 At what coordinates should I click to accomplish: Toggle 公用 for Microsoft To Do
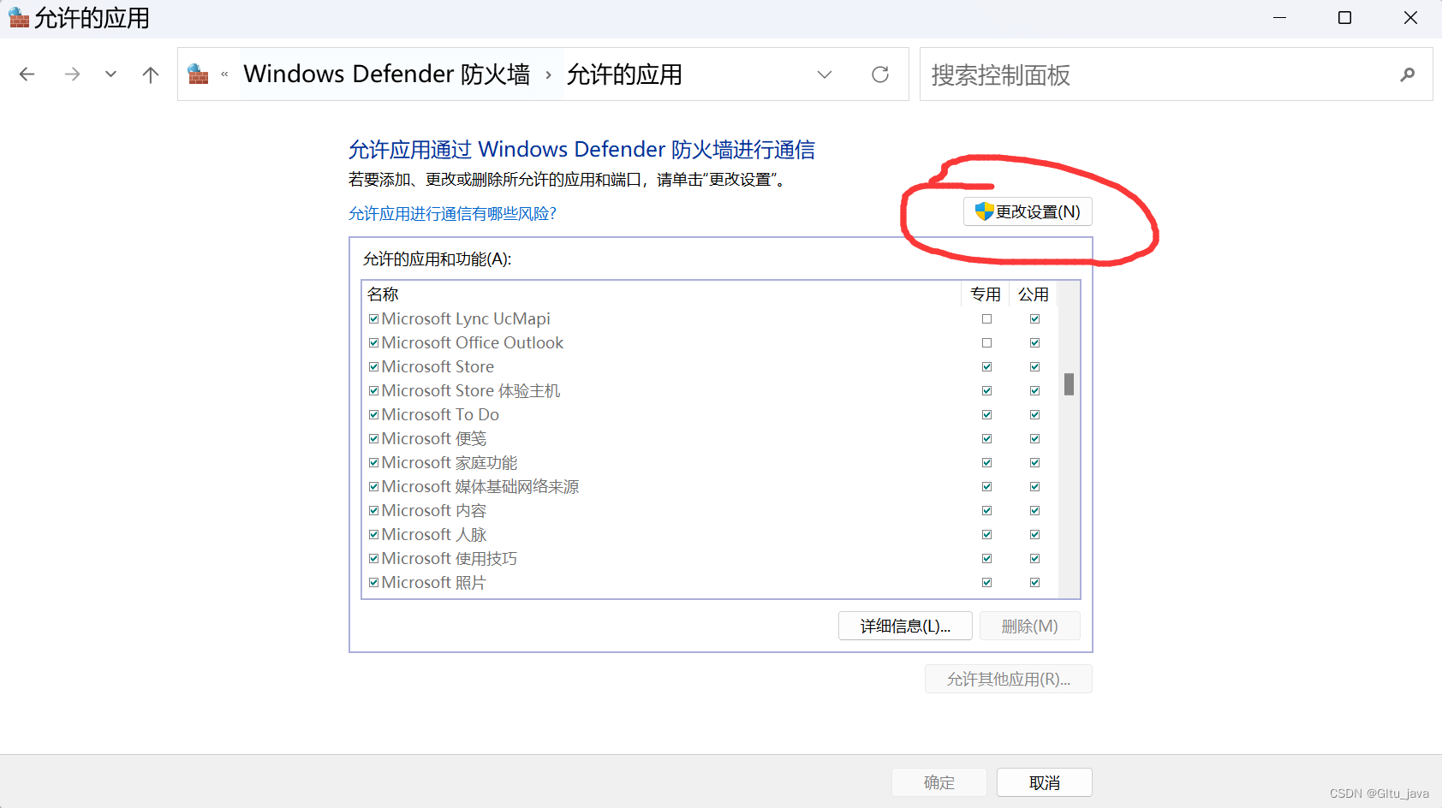[x=1034, y=414]
